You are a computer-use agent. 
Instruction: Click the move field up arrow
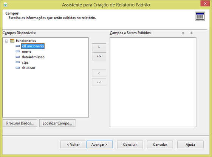183,33
